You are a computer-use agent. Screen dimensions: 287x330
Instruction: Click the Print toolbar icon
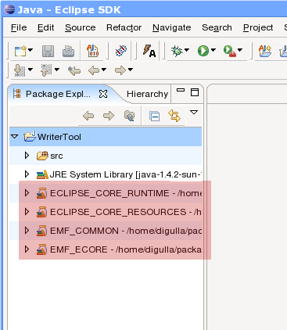pos(68,51)
